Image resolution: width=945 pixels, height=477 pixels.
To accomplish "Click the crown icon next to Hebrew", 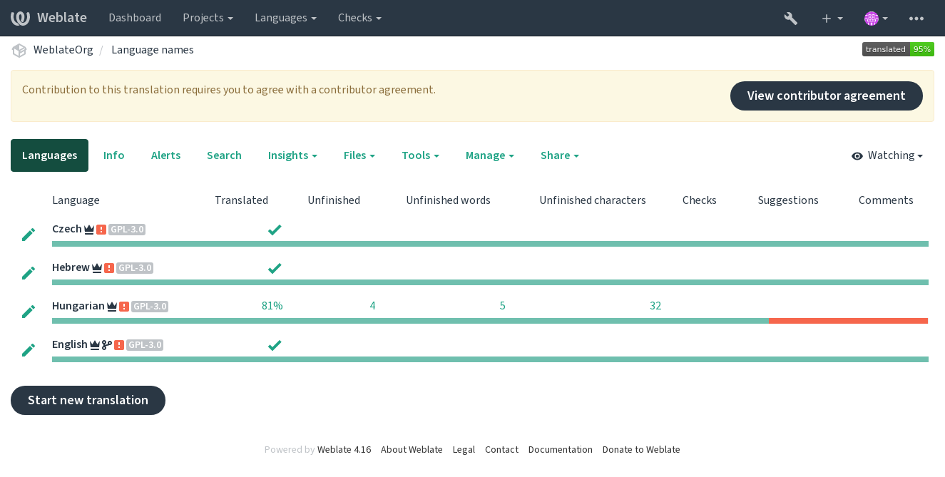I will (x=97, y=268).
